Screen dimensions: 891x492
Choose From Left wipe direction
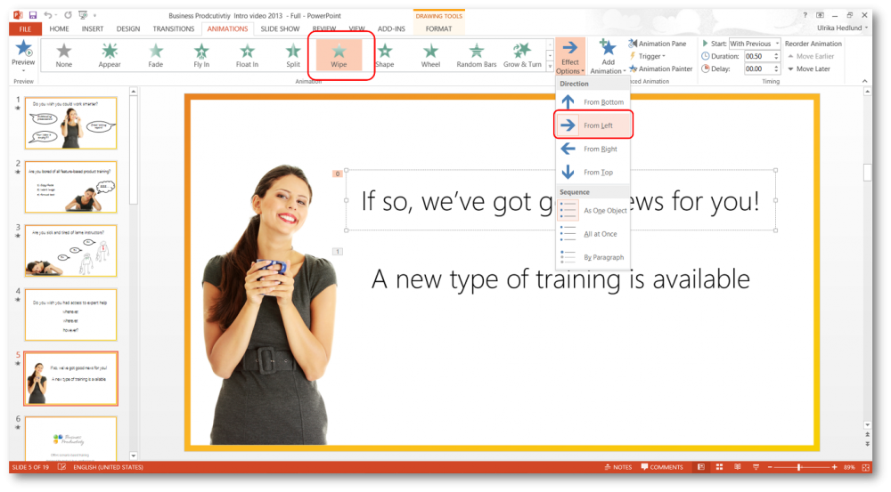(x=593, y=125)
